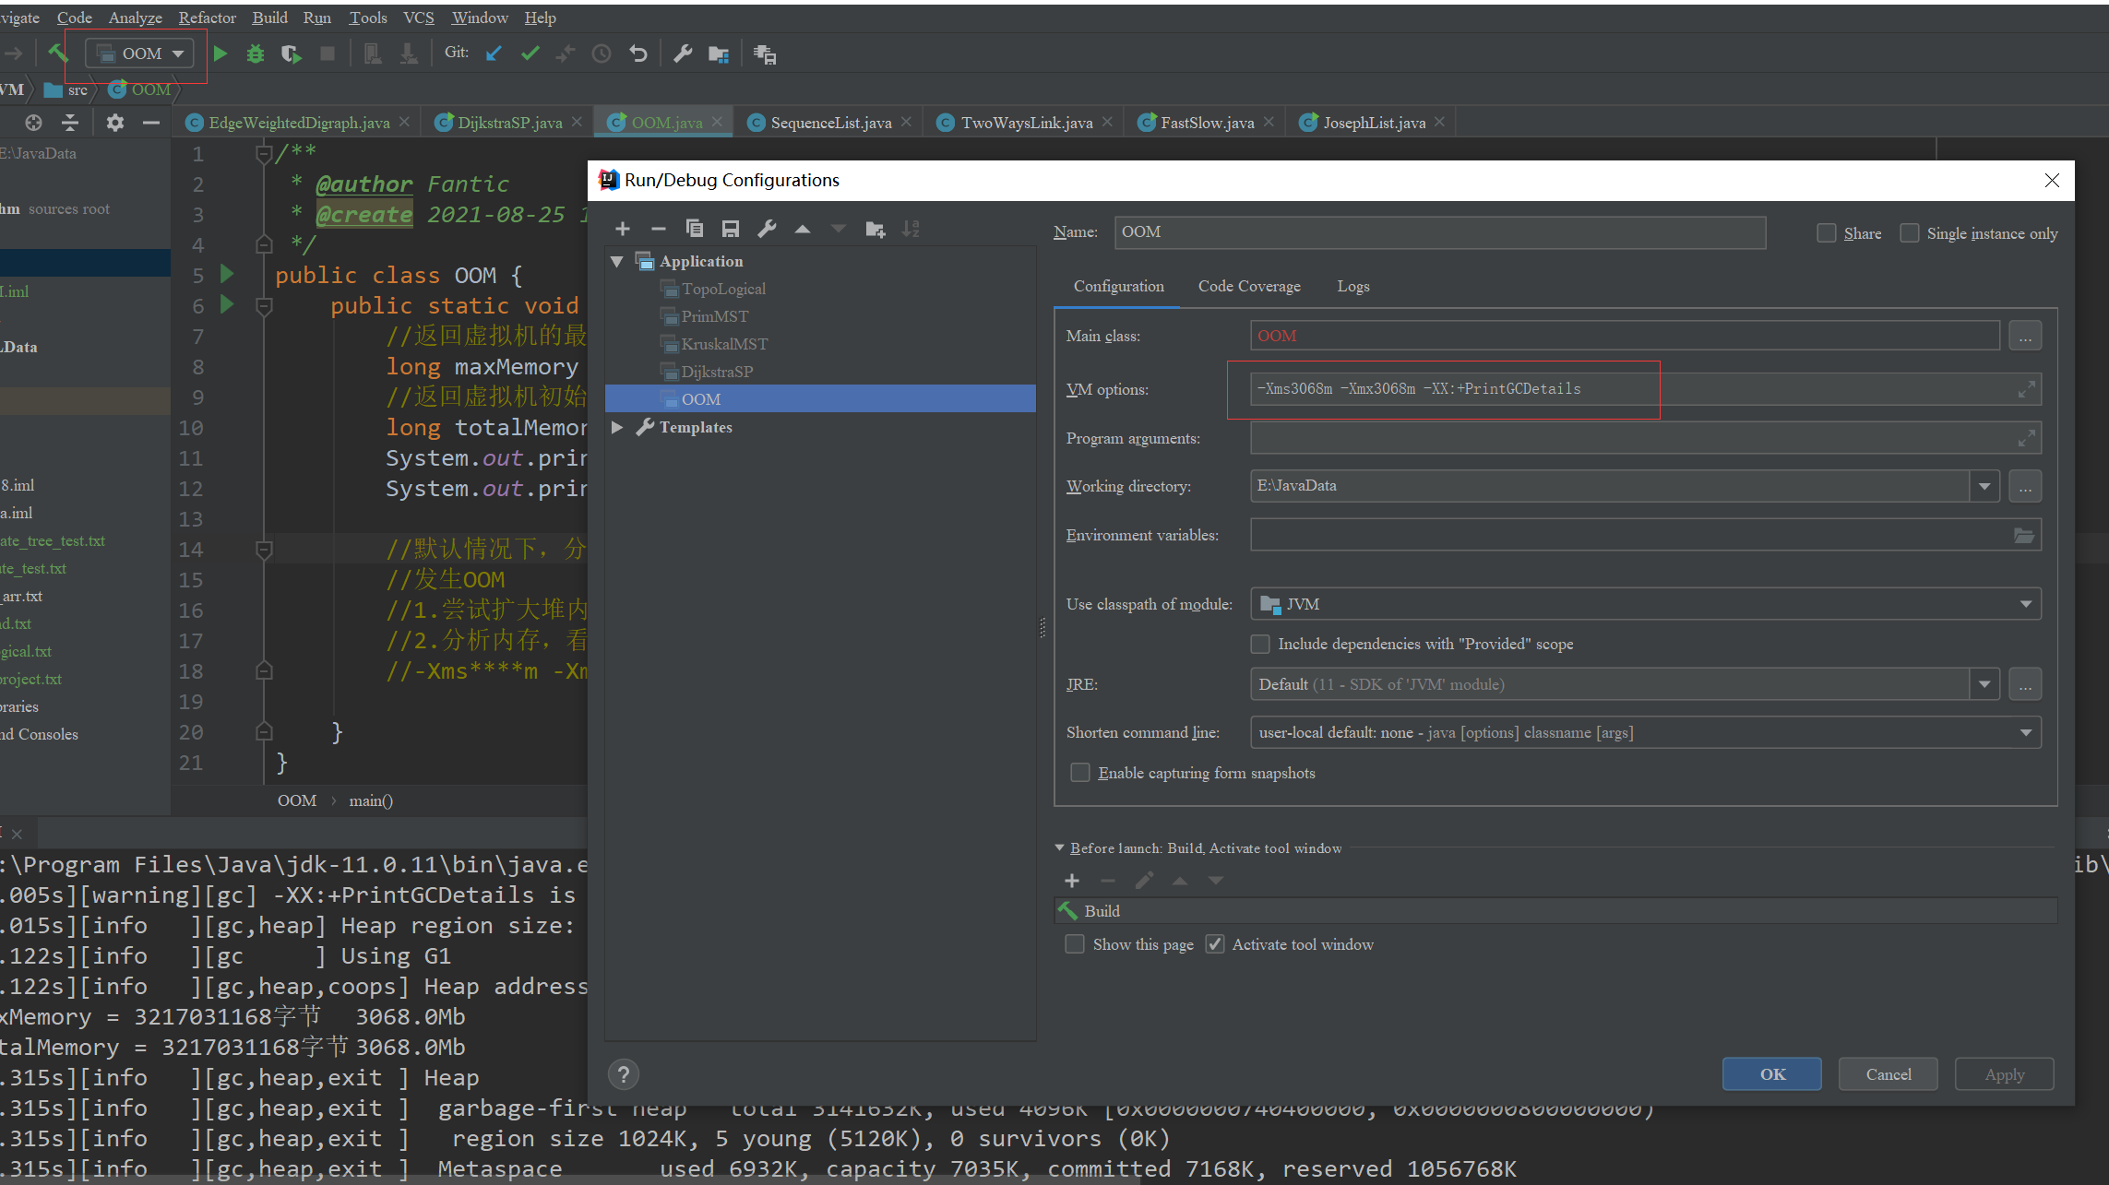Viewport: 2109px width, 1185px height.
Task: Switch to the Code Coverage tab
Action: 1249,286
